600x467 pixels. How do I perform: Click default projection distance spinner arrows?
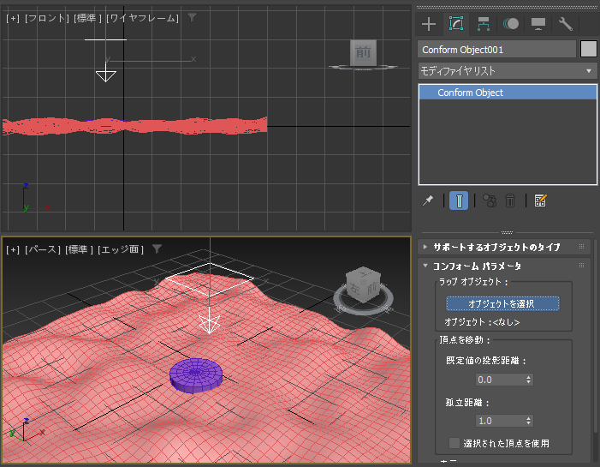tap(529, 380)
